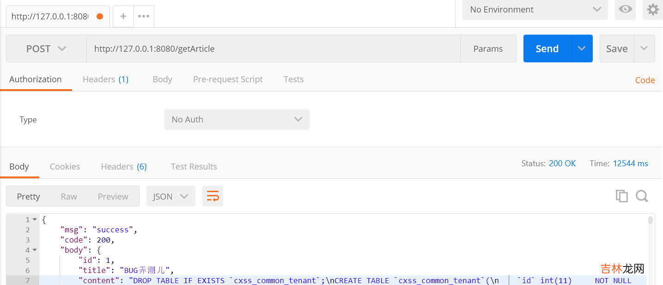Collapse the JSON root object at line 1
Screen dimensions: 663x285
(x=35, y=220)
